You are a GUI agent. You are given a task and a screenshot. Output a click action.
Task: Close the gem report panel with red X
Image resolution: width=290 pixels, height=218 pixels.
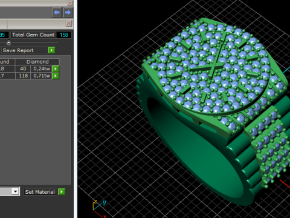[69, 24]
